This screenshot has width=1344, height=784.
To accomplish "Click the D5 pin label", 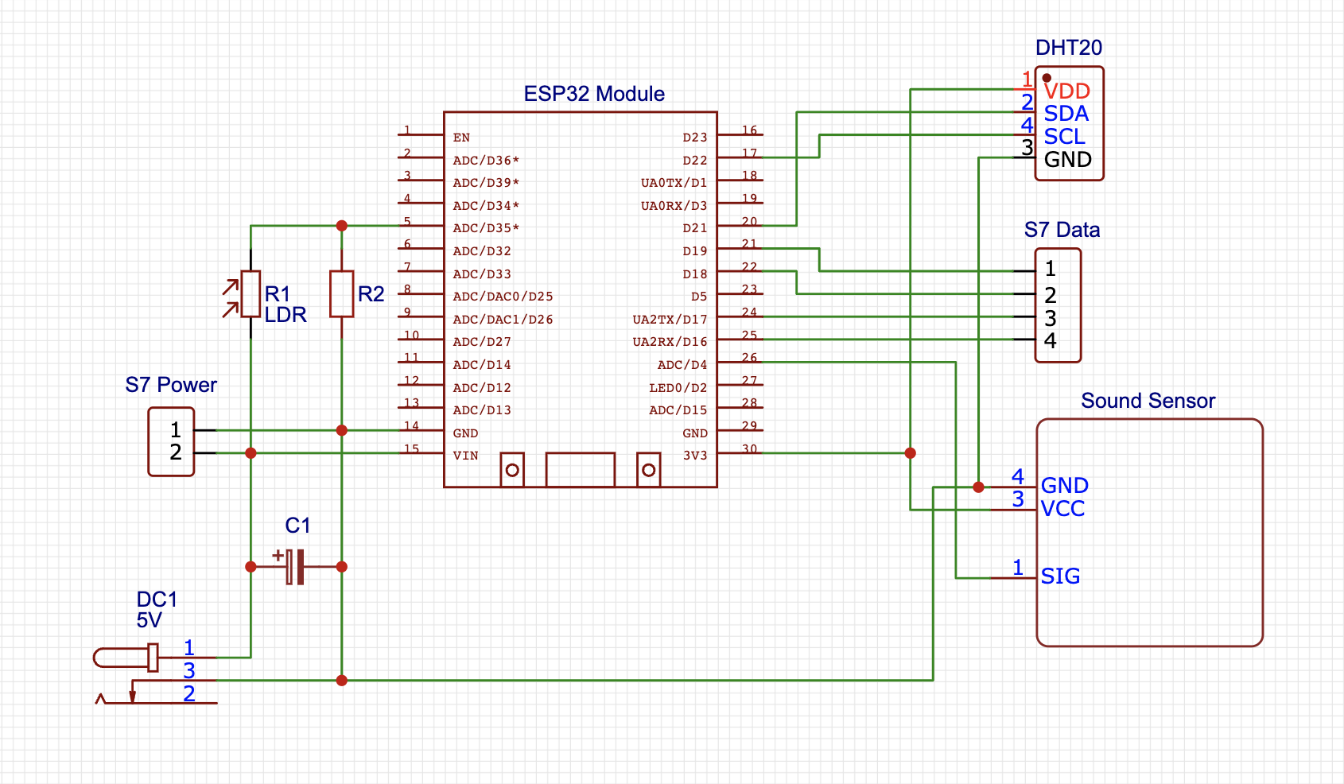I will 699,297.
